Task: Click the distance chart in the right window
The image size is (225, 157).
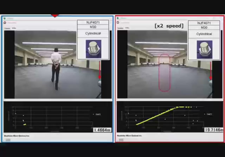Action: point(170,117)
